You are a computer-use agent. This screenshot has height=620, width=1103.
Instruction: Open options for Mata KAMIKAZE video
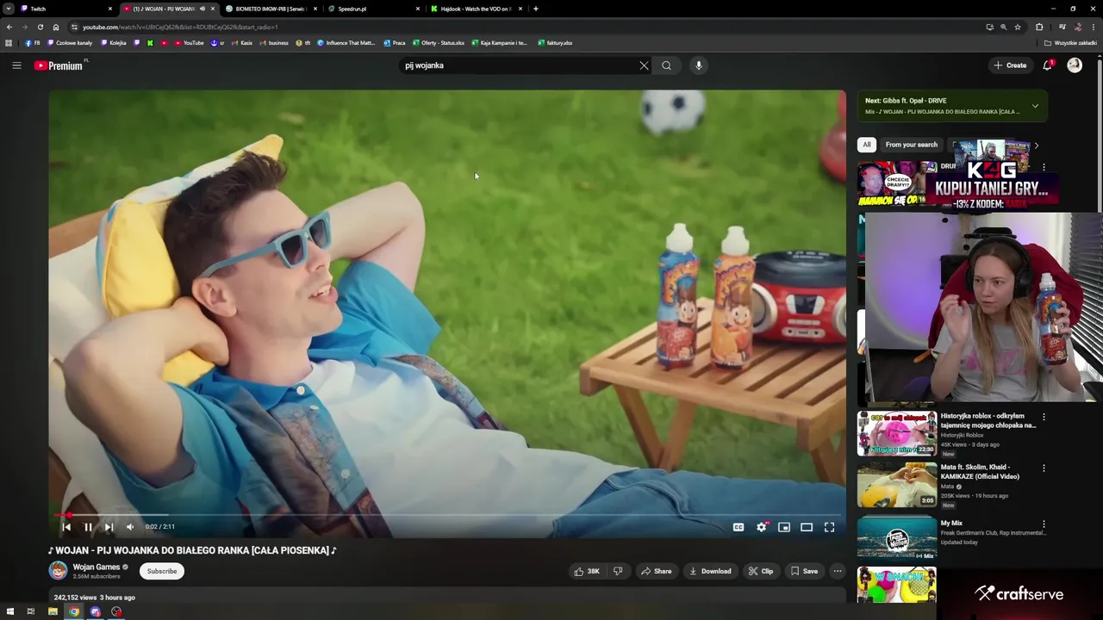[1044, 468]
